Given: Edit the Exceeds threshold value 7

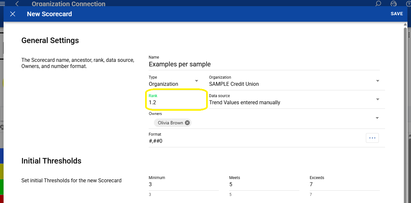Looking at the screenshot, I should click(344, 185).
